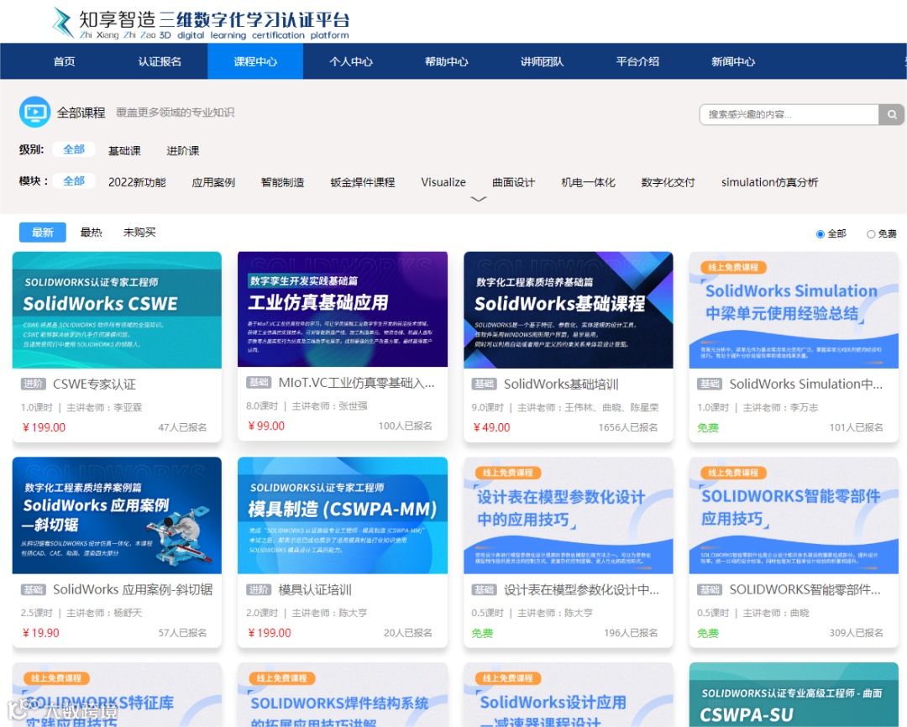Filter level by 进阶课
Screen dimensions: 907x727
tap(183, 151)
